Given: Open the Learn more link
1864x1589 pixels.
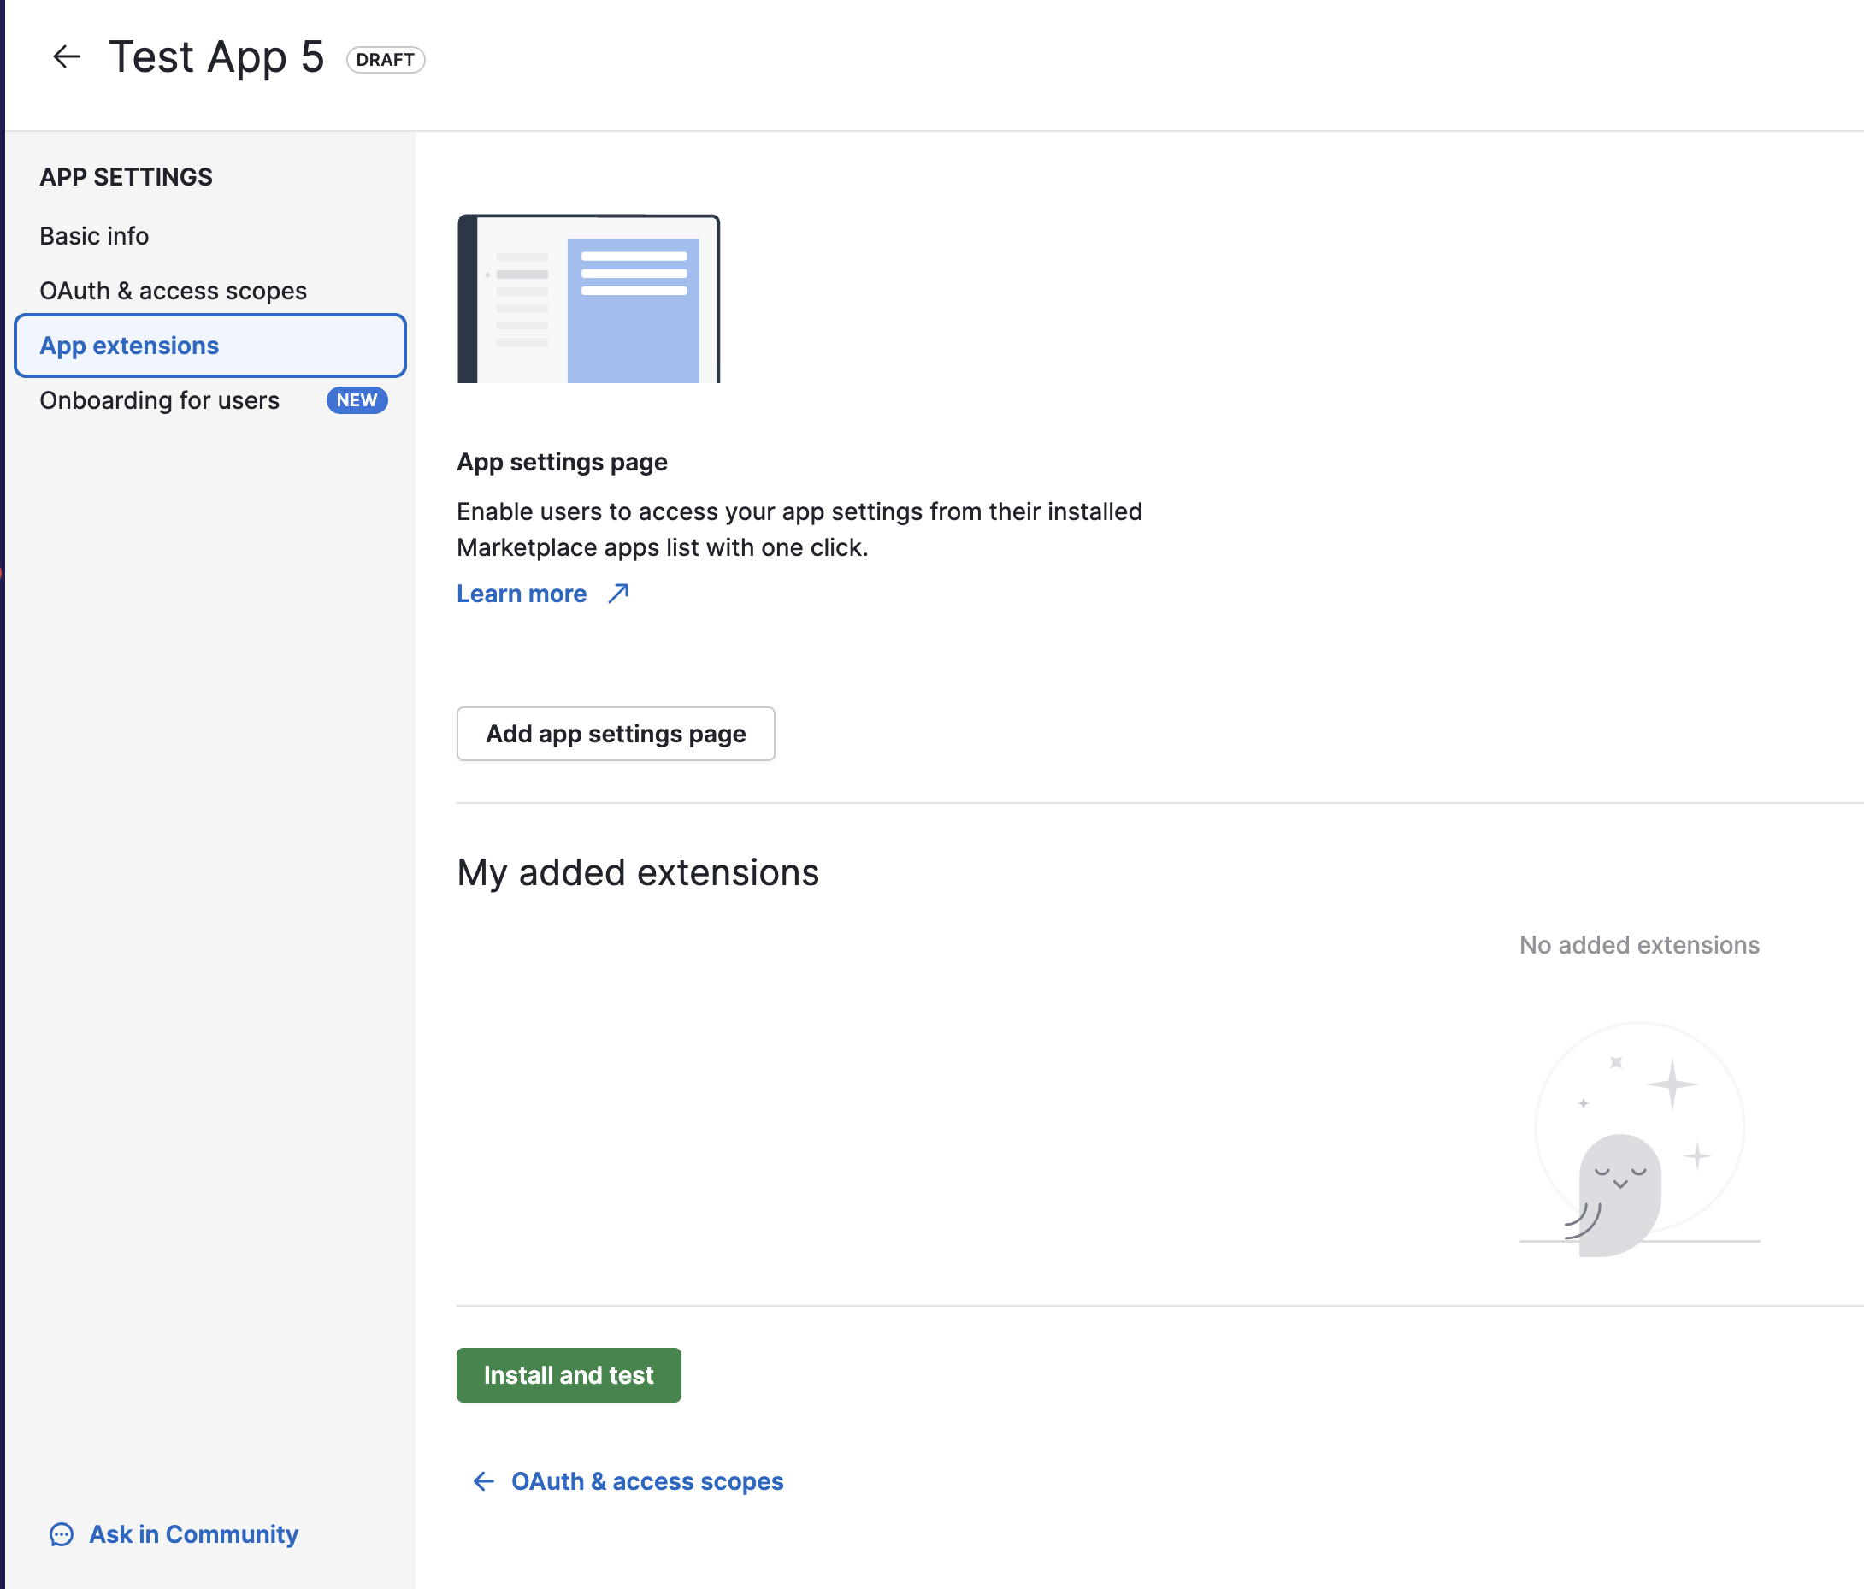Looking at the screenshot, I should coord(522,594).
